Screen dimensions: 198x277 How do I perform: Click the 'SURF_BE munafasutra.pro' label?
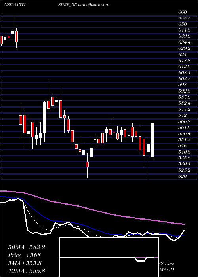click(84, 5)
